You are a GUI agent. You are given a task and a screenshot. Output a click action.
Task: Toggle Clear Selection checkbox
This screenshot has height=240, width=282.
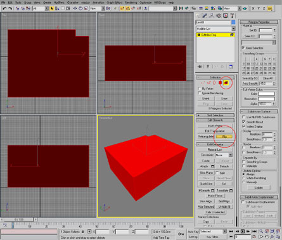(243, 48)
